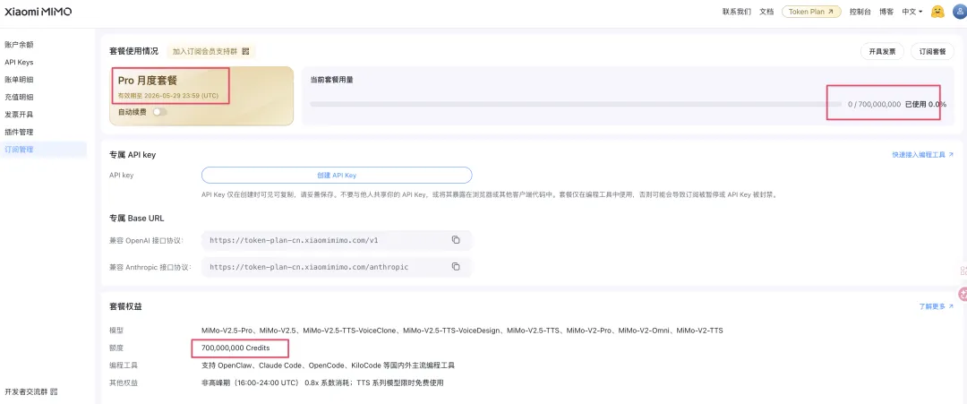Screen dimensions: 967x404
Task: Click the 已使用 0.0% usage text
Action: coord(926,104)
